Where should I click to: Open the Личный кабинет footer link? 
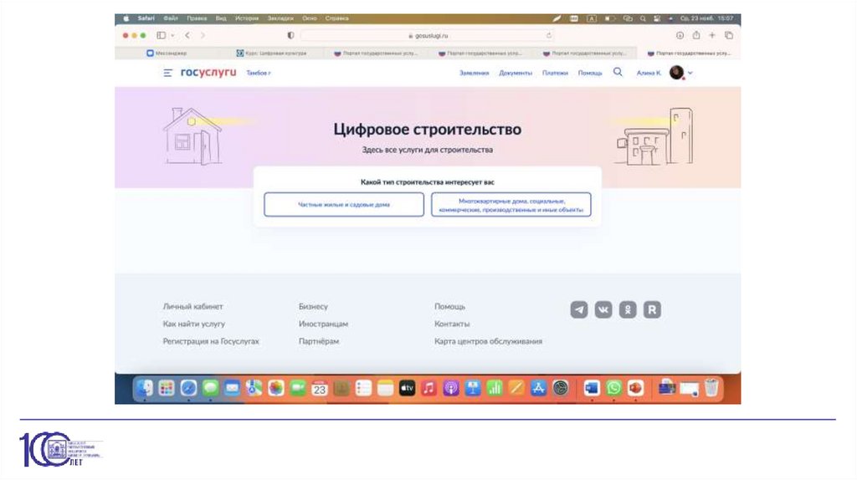point(193,306)
